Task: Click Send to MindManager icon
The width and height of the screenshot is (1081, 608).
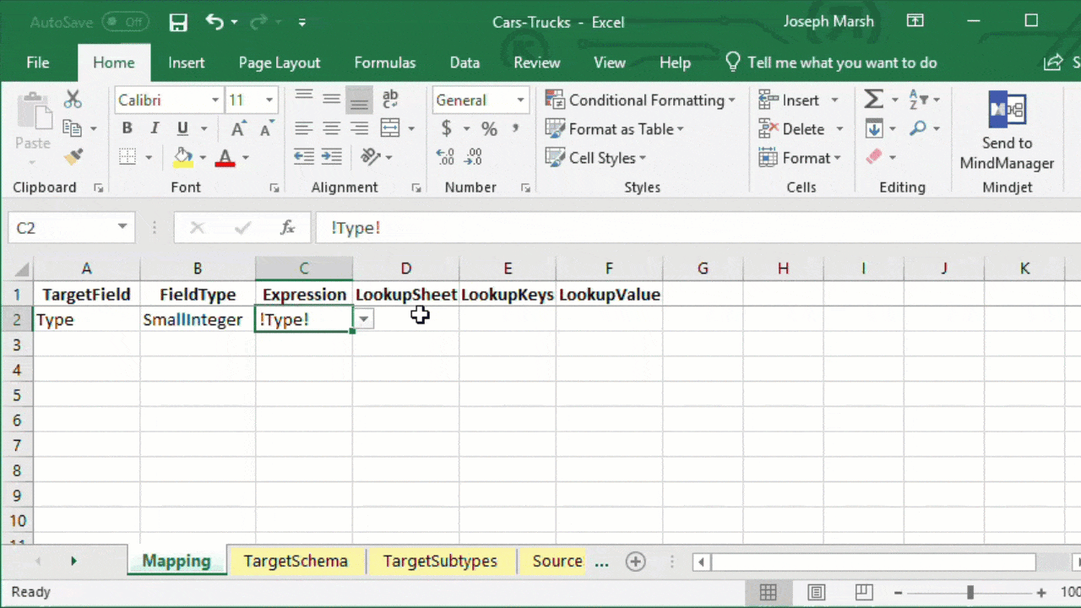Action: (x=1007, y=132)
